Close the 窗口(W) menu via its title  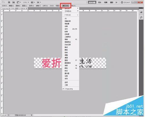coord(66,6)
